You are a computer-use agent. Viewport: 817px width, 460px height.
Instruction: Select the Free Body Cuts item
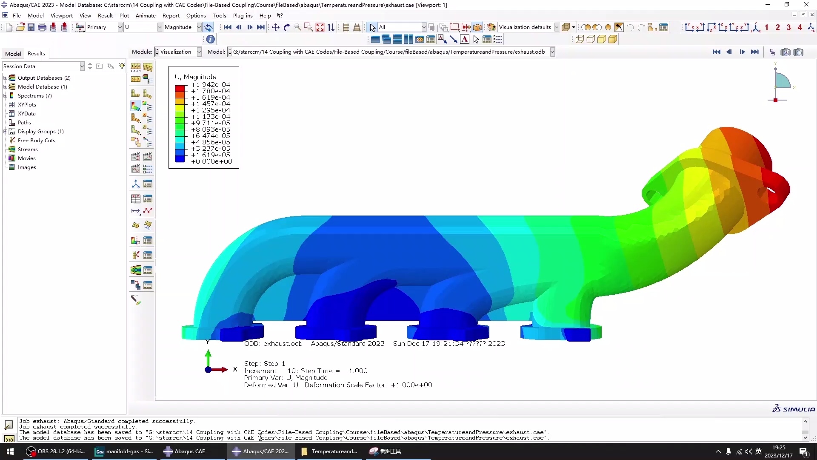coord(36,141)
